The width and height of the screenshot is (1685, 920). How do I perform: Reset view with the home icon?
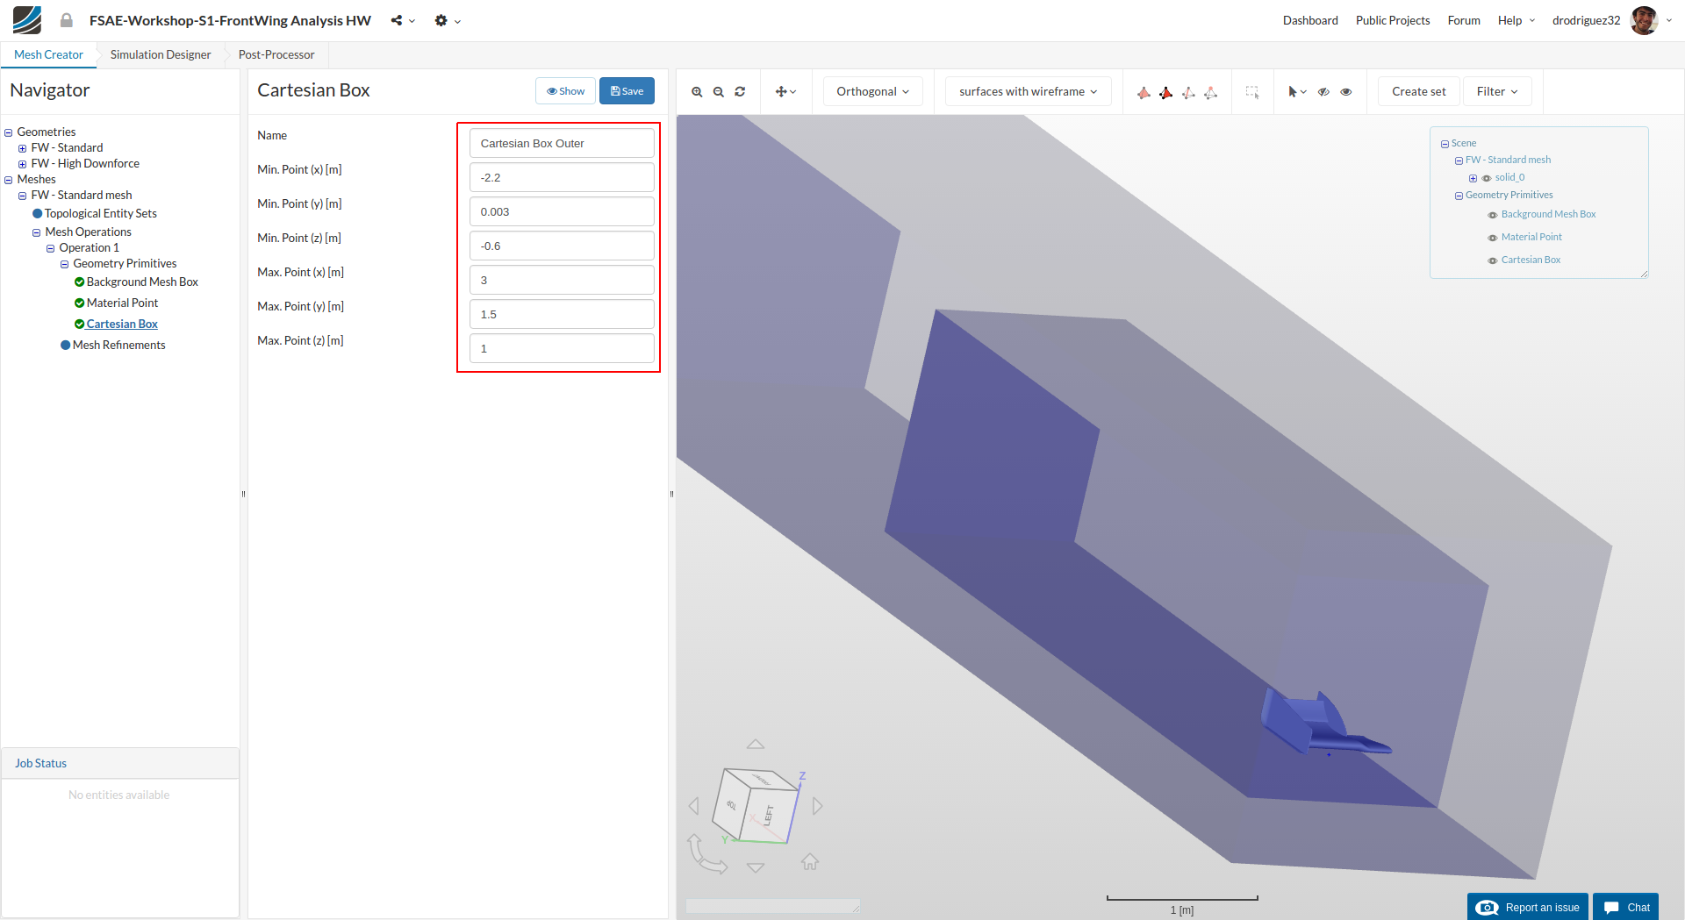(x=810, y=862)
